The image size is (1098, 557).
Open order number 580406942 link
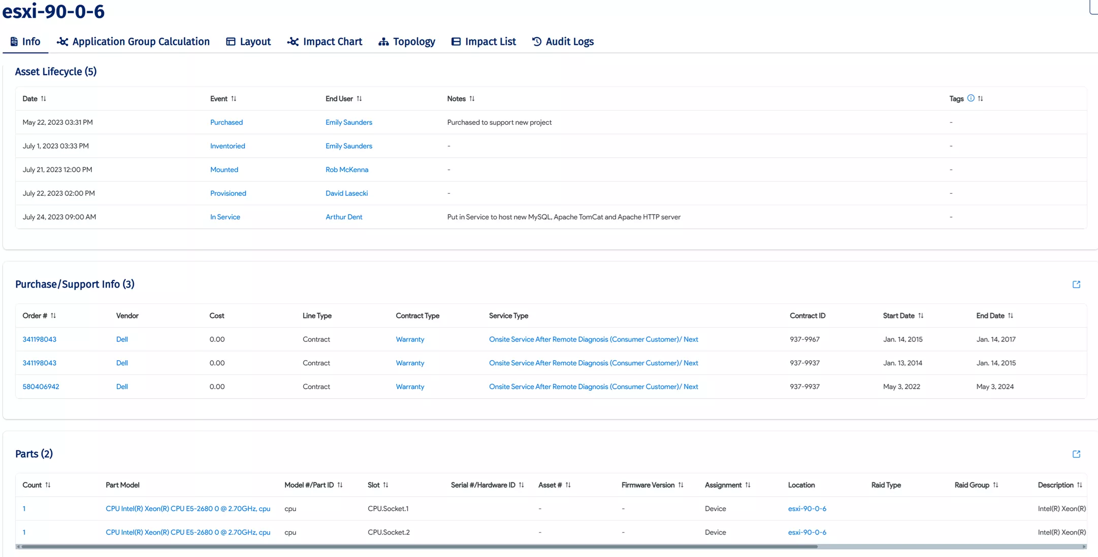tap(41, 387)
